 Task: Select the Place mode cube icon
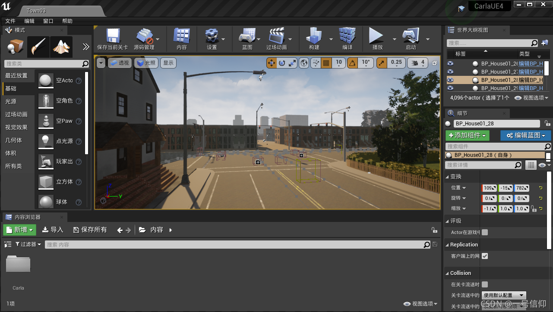[x=16, y=47]
